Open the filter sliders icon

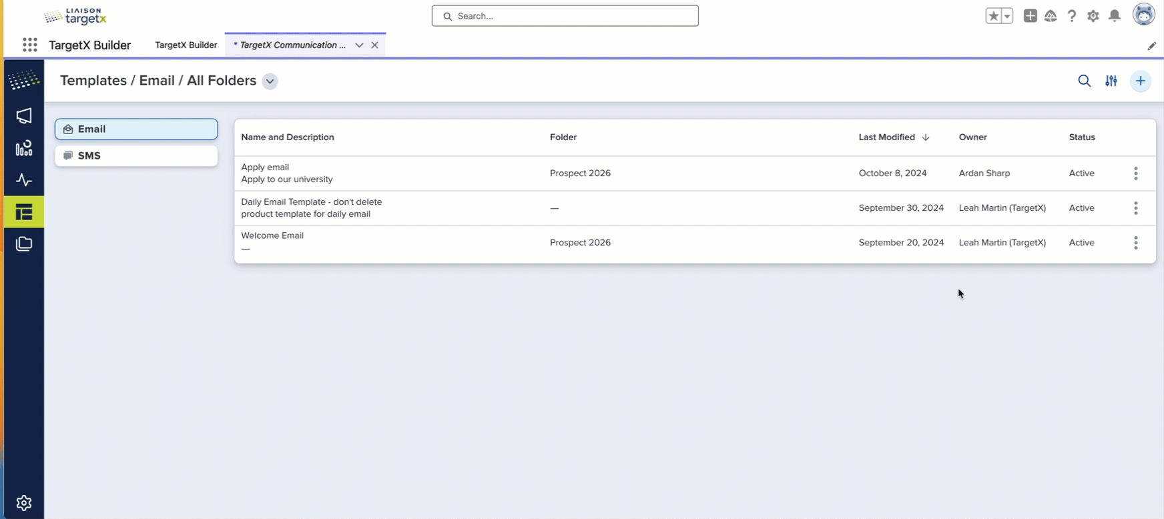point(1111,81)
